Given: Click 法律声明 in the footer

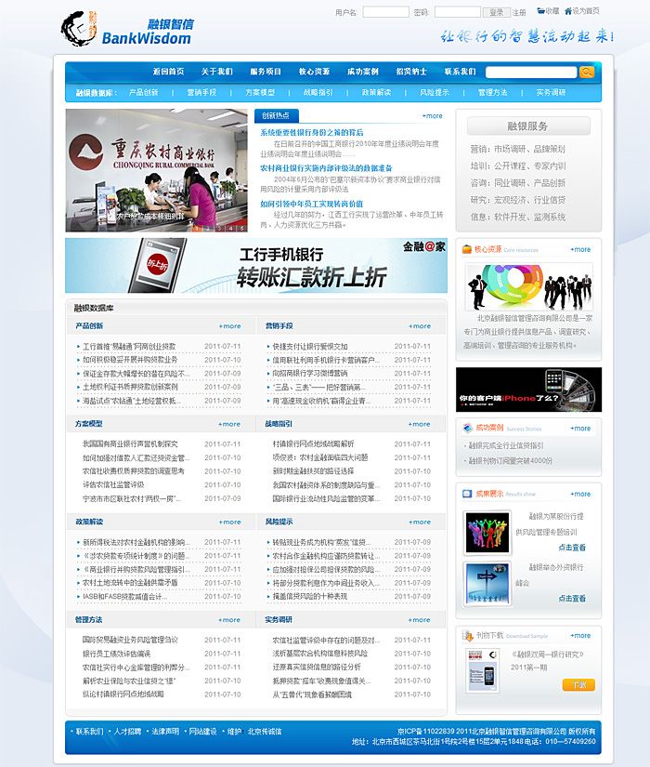Looking at the screenshot, I should pyautogui.click(x=164, y=732).
